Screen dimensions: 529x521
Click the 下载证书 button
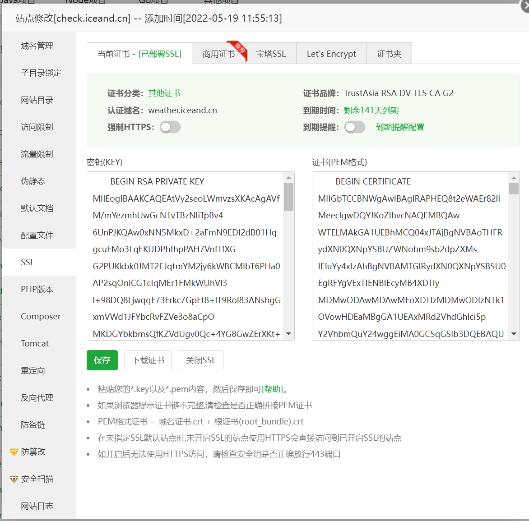(148, 360)
